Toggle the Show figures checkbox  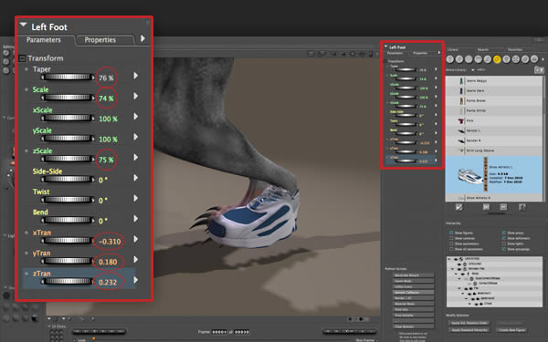click(451, 233)
